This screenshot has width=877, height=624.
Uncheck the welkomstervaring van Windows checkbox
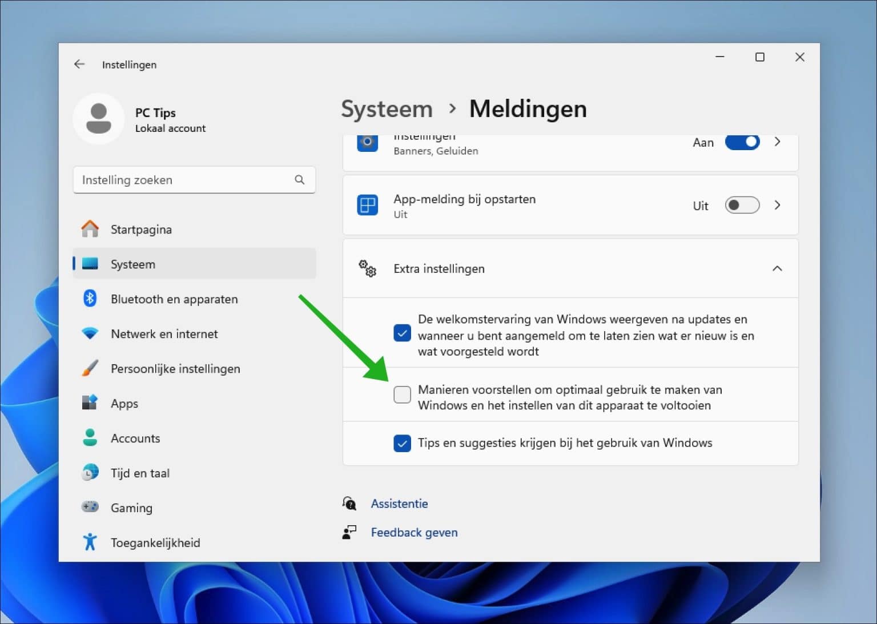(403, 333)
